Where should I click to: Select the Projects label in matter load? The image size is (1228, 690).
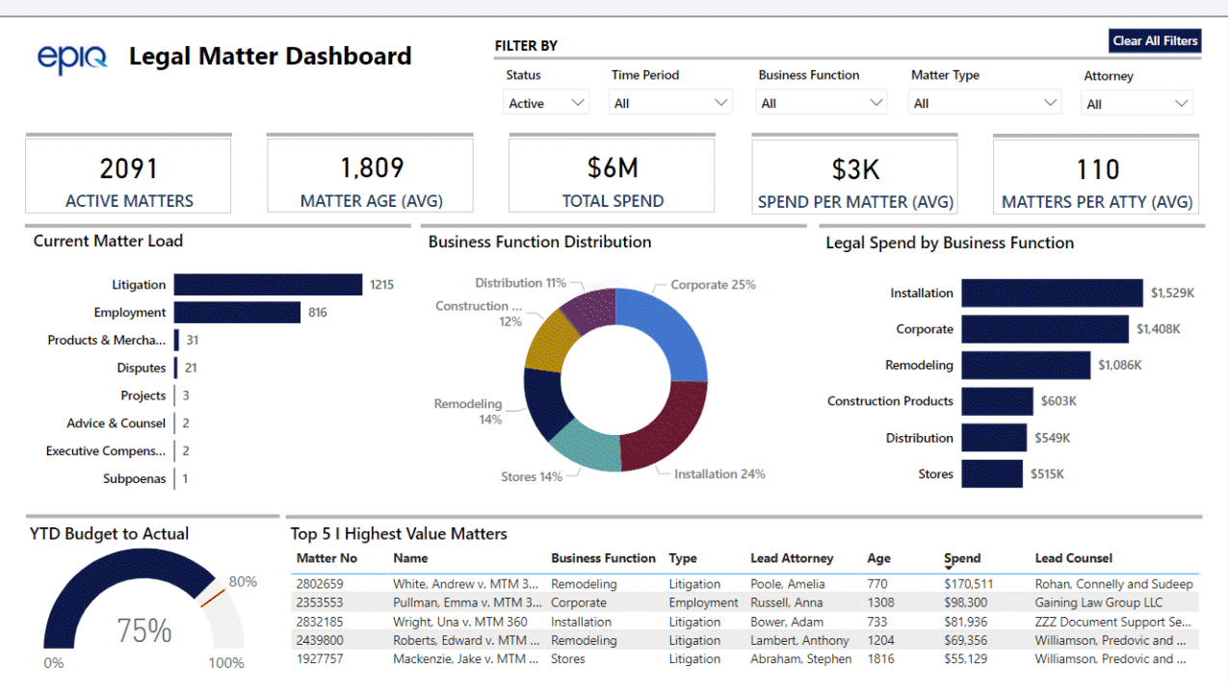tap(144, 396)
